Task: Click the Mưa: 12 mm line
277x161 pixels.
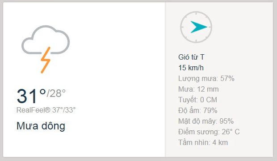Action: coord(198,89)
